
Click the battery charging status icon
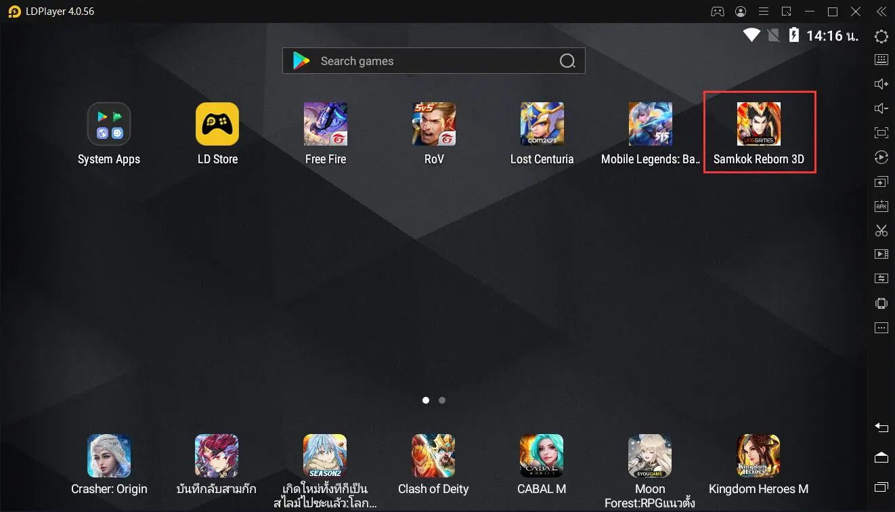click(x=793, y=35)
